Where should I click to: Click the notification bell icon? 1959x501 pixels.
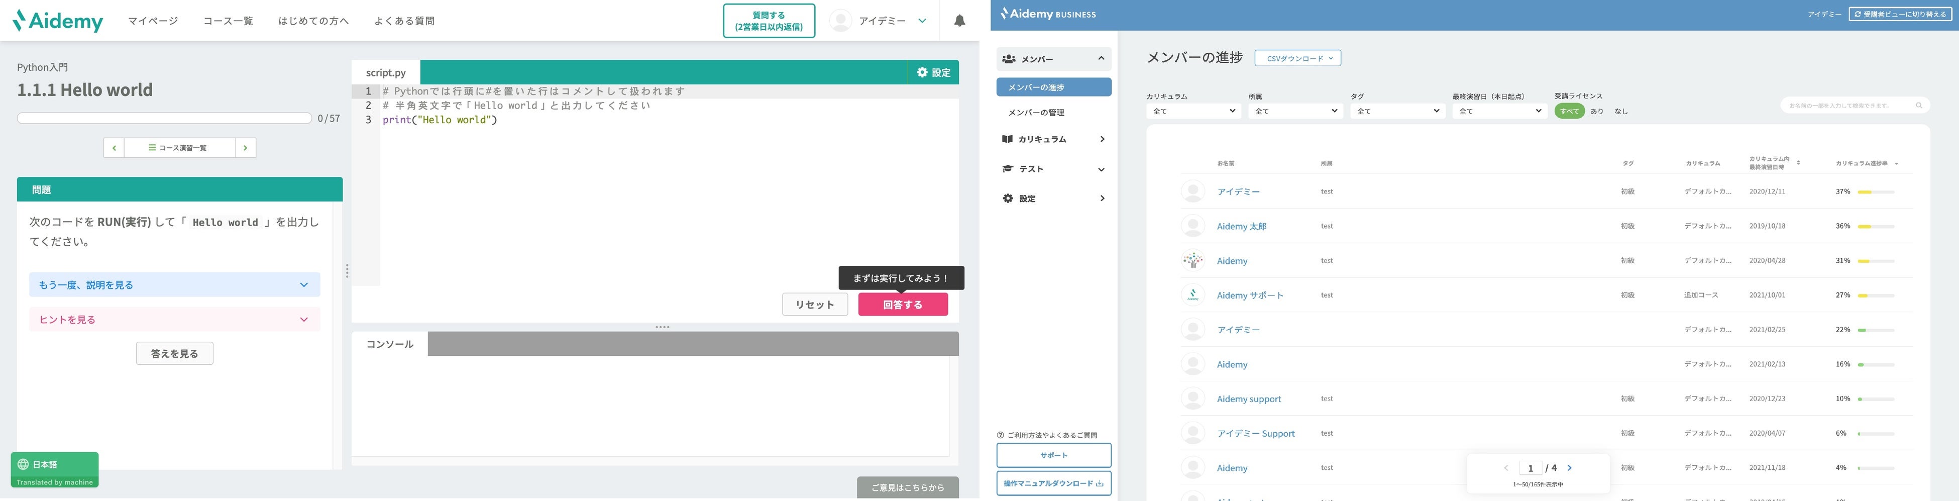(x=959, y=21)
